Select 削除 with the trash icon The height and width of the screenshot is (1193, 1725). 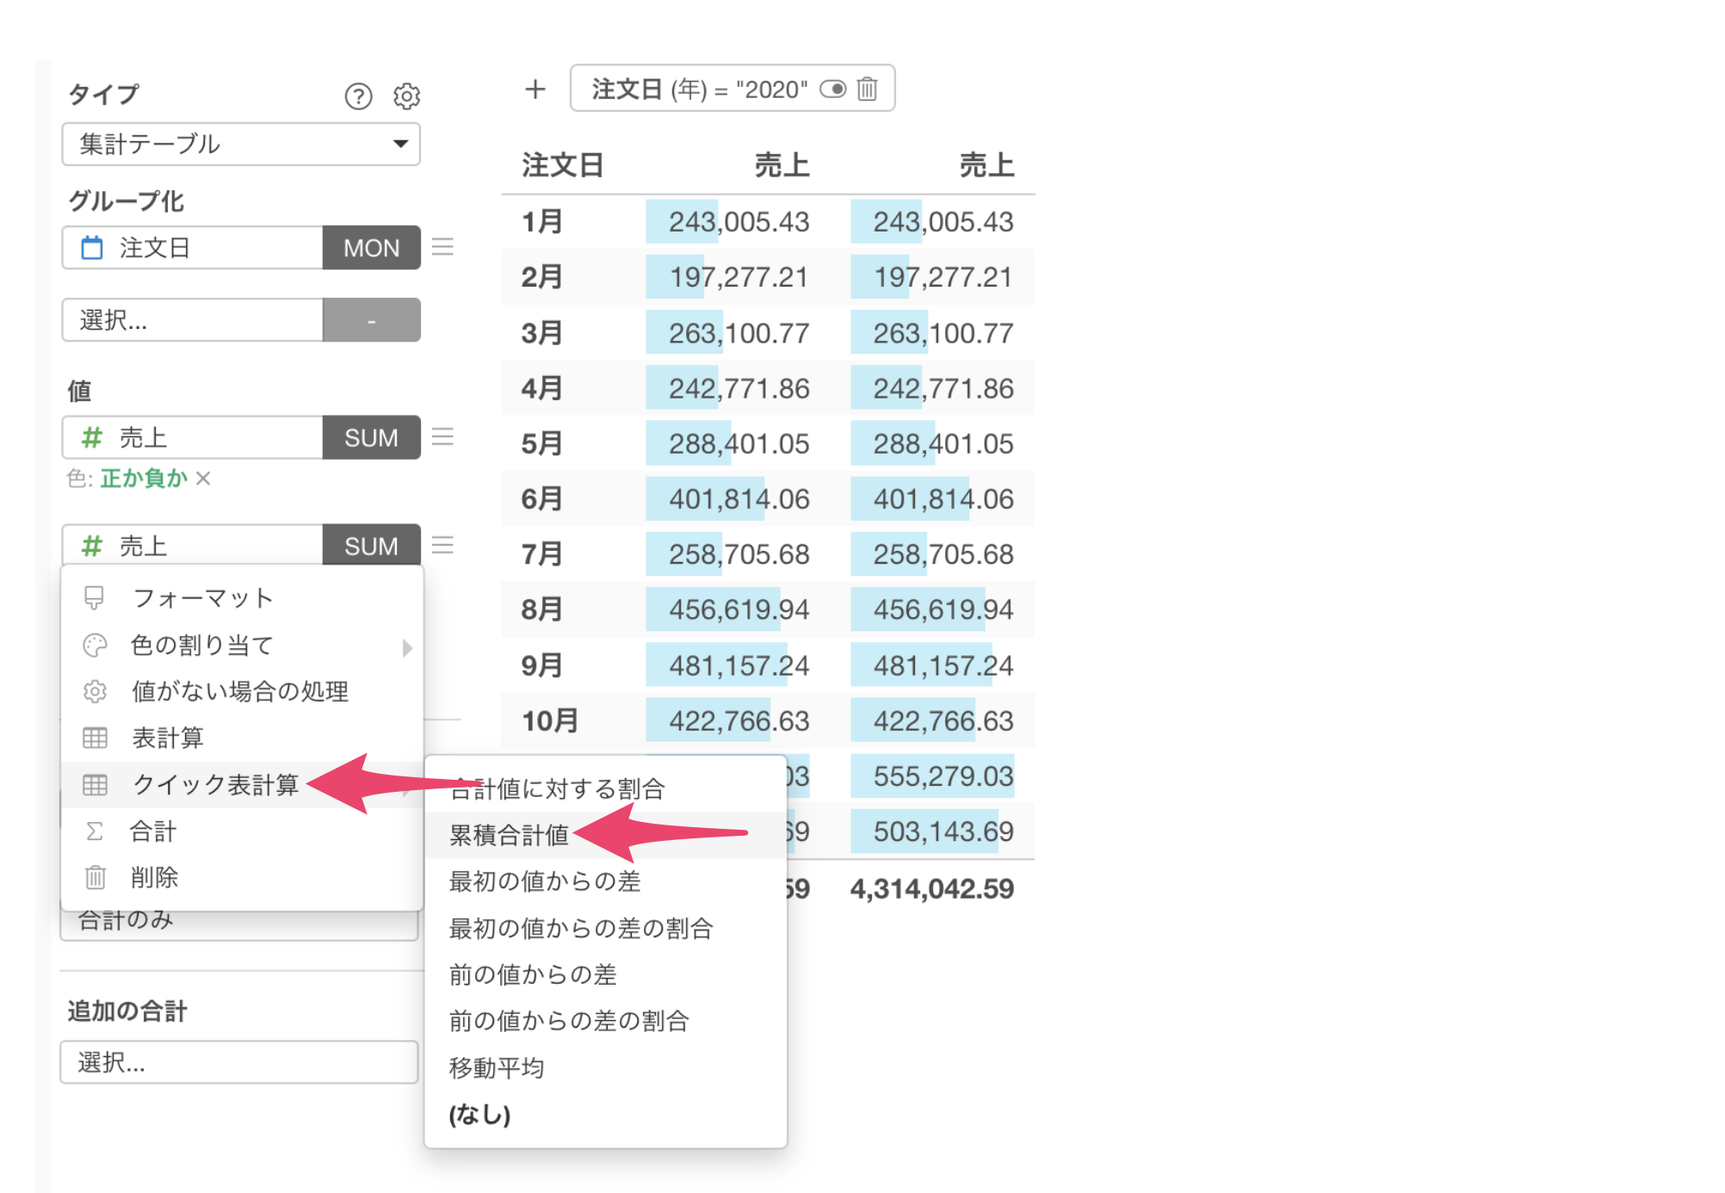click(x=153, y=877)
